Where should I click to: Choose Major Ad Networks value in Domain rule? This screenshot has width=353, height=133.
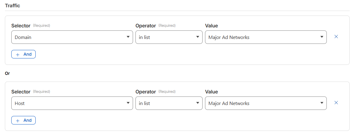tap(262, 37)
